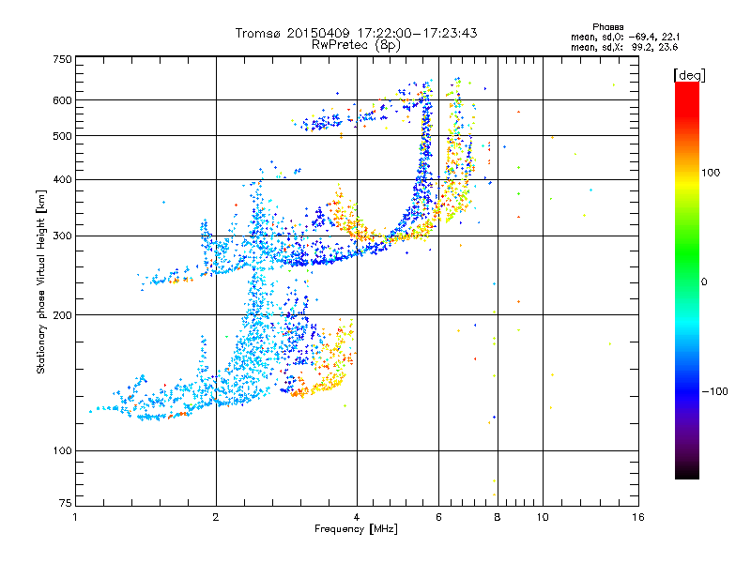Select the 'mean, sd,O: -69.4, 22.1' line
Viewport: 751px width, 563px height.
[625, 37]
